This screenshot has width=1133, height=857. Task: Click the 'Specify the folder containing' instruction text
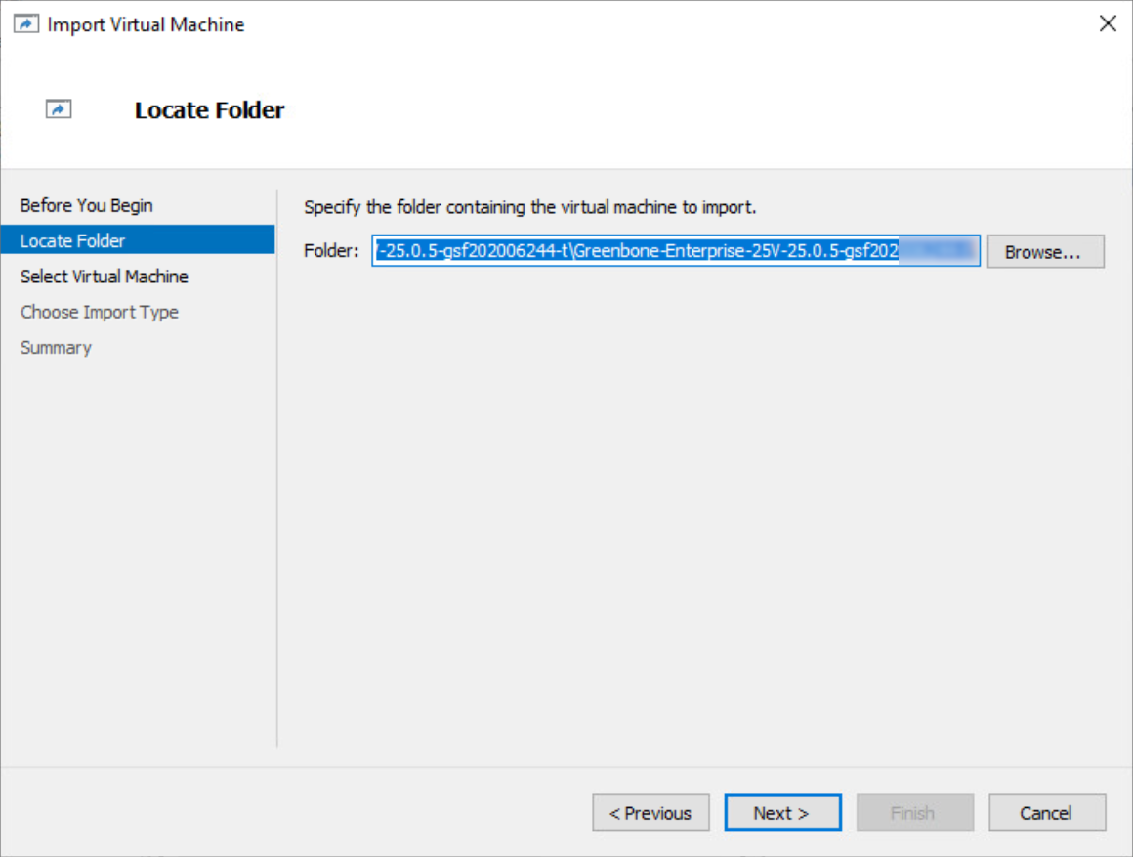pos(529,207)
